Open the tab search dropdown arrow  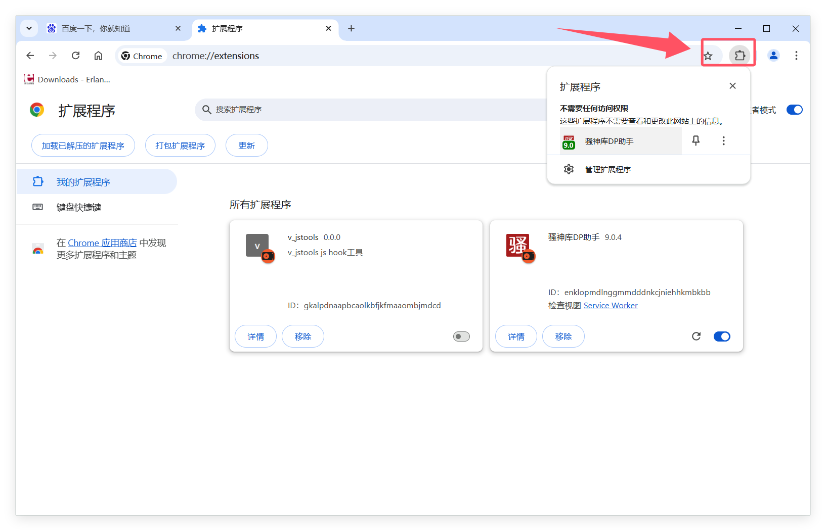[29, 28]
